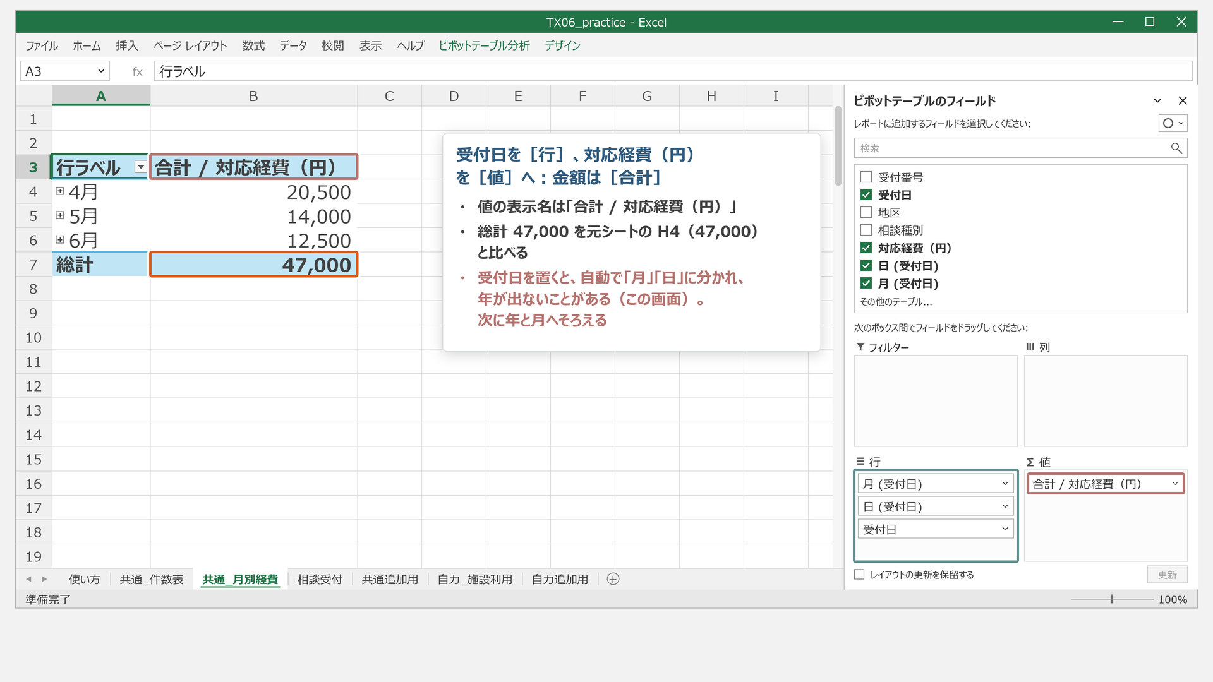Close the PivotTable Fields pane
This screenshot has width=1213, height=682.
(1183, 100)
